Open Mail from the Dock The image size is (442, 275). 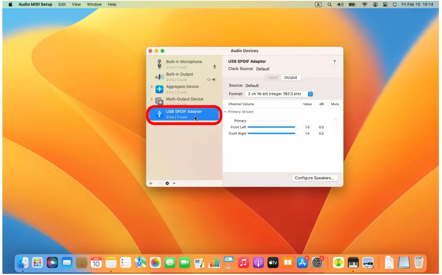click(x=67, y=263)
